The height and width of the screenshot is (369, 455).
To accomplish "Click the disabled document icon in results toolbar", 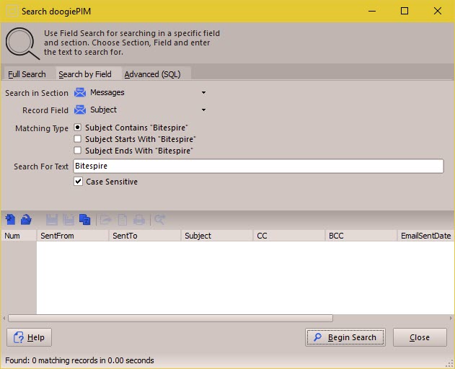I will (x=123, y=220).
